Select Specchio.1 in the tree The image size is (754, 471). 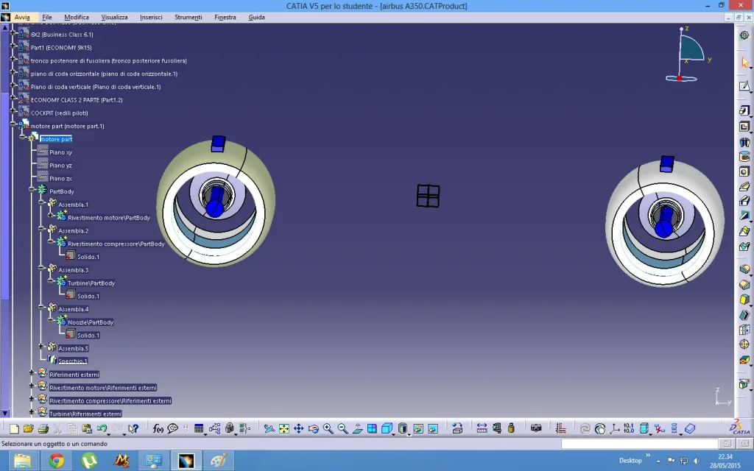click(x=73, y=361)
